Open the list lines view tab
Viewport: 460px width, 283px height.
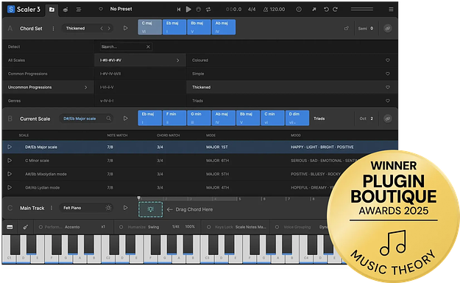[x=79, y=10]
